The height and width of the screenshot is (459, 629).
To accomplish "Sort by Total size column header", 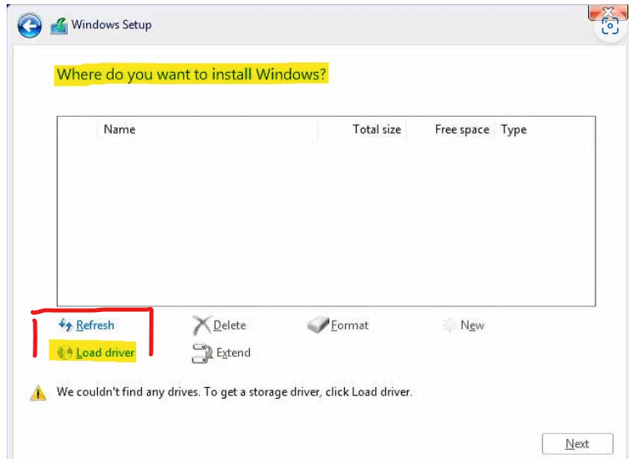I will tap(377, 129).
